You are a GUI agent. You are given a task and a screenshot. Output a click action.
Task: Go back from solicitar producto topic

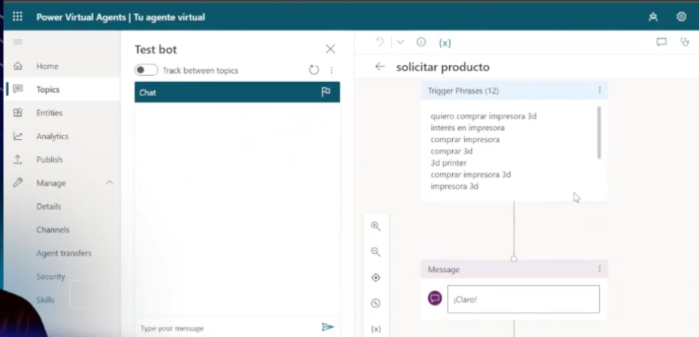[x=380, y=66]
